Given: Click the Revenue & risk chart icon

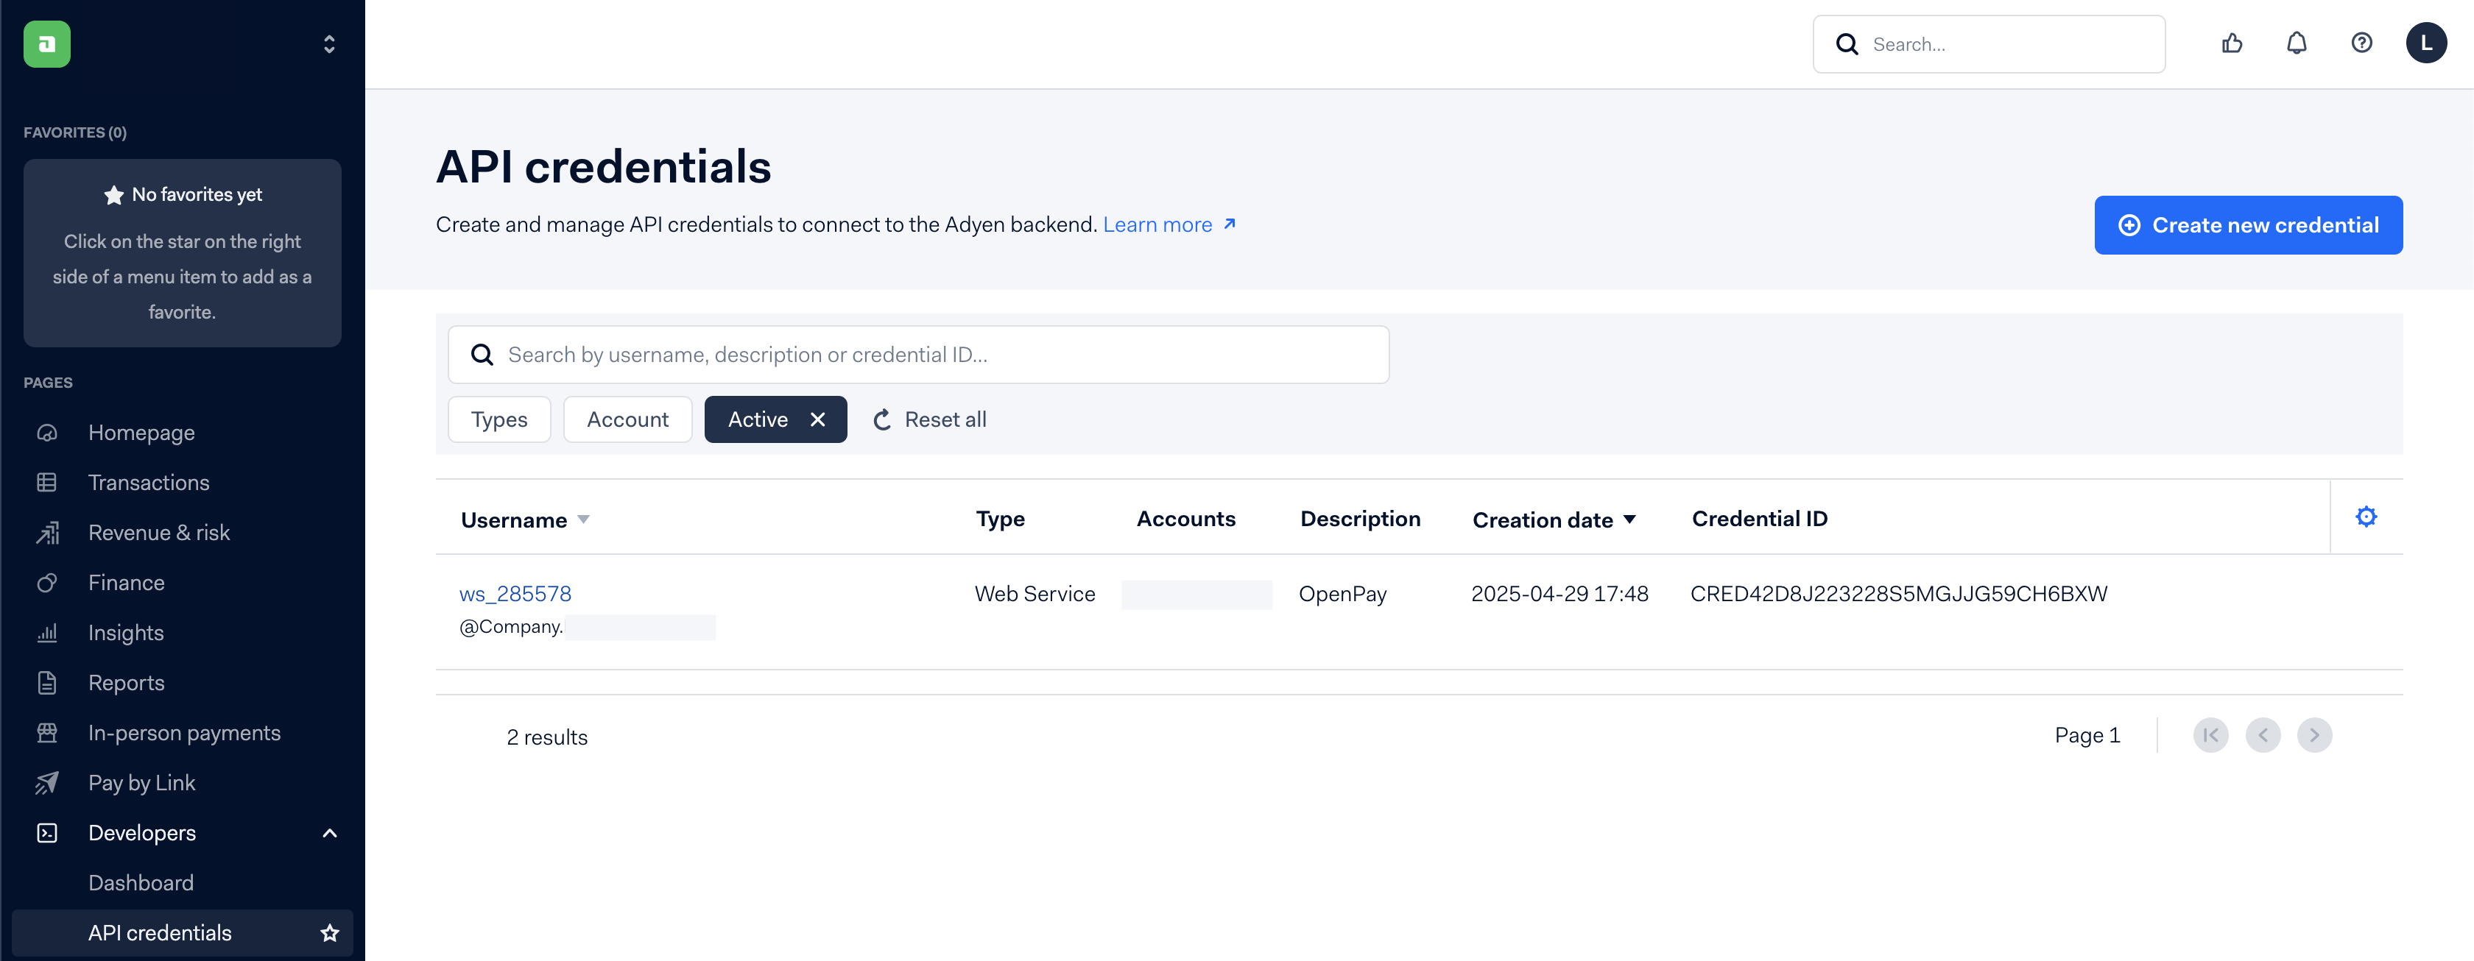Looking at the screenshot, I should 47,533.
